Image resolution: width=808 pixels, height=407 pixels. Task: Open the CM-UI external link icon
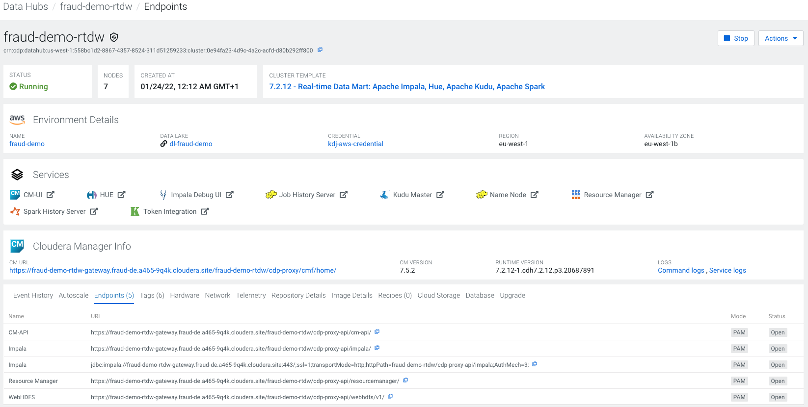point(51,195)
